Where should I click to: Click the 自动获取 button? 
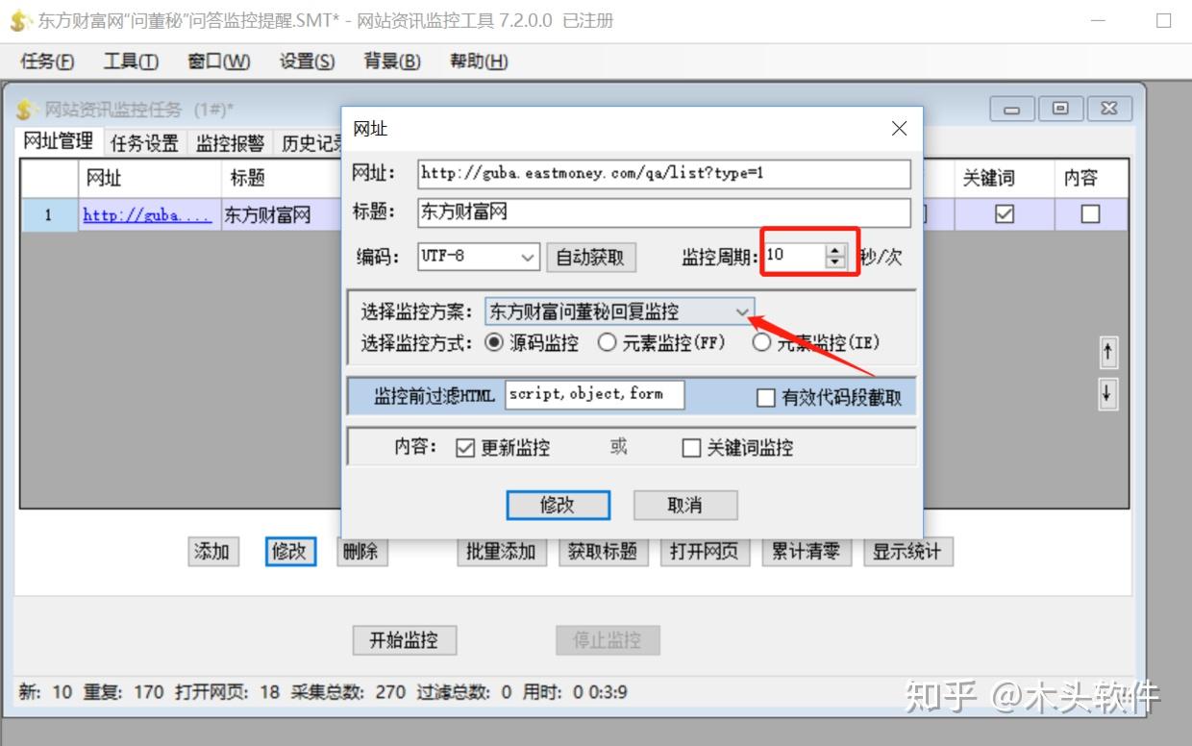[x=590, y=257]
